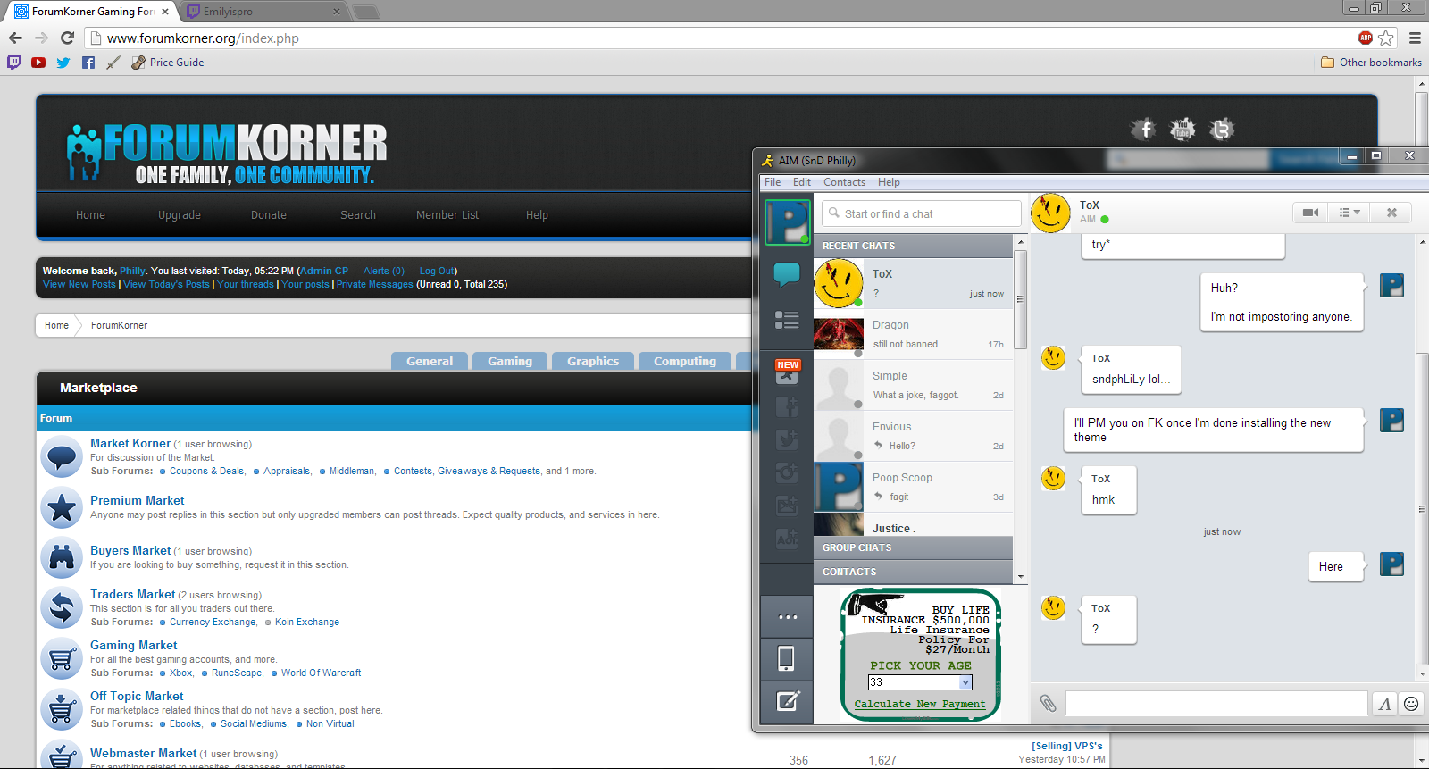Switch to the Emilyispro browser tab

(263, 12)
